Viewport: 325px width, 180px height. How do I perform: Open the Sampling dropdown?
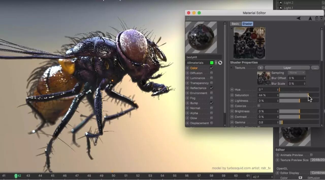[297, 73]
